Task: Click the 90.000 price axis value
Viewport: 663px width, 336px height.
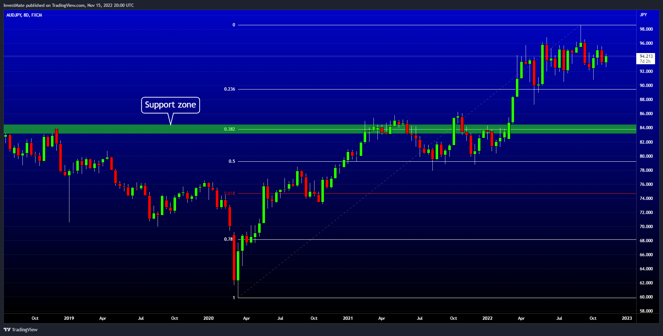Action: pos(646,86)
